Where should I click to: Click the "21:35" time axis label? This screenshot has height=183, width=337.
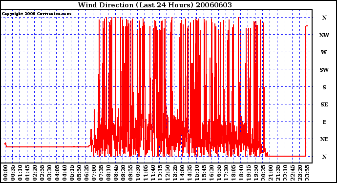pos(278,173)
